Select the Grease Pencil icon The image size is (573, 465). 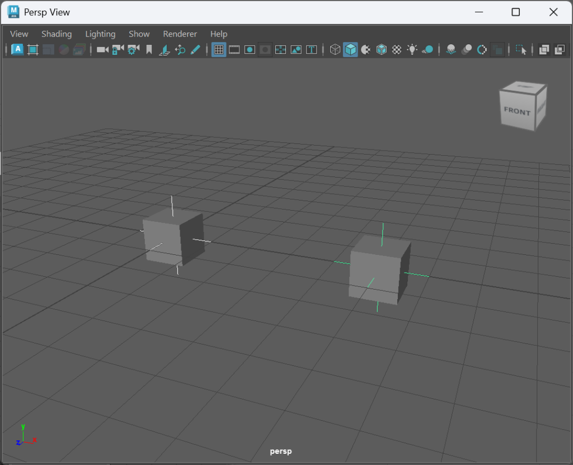tap(195, 50)
